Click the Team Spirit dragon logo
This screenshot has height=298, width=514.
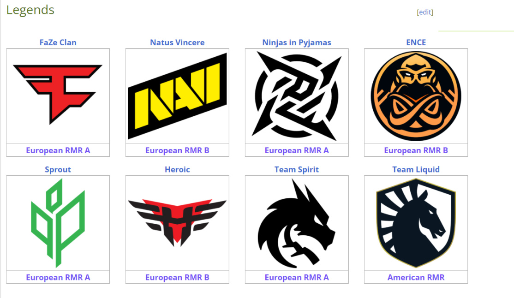tap(297, 223)
